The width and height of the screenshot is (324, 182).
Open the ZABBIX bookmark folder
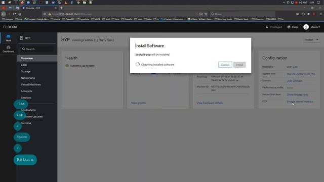[271, 19]
